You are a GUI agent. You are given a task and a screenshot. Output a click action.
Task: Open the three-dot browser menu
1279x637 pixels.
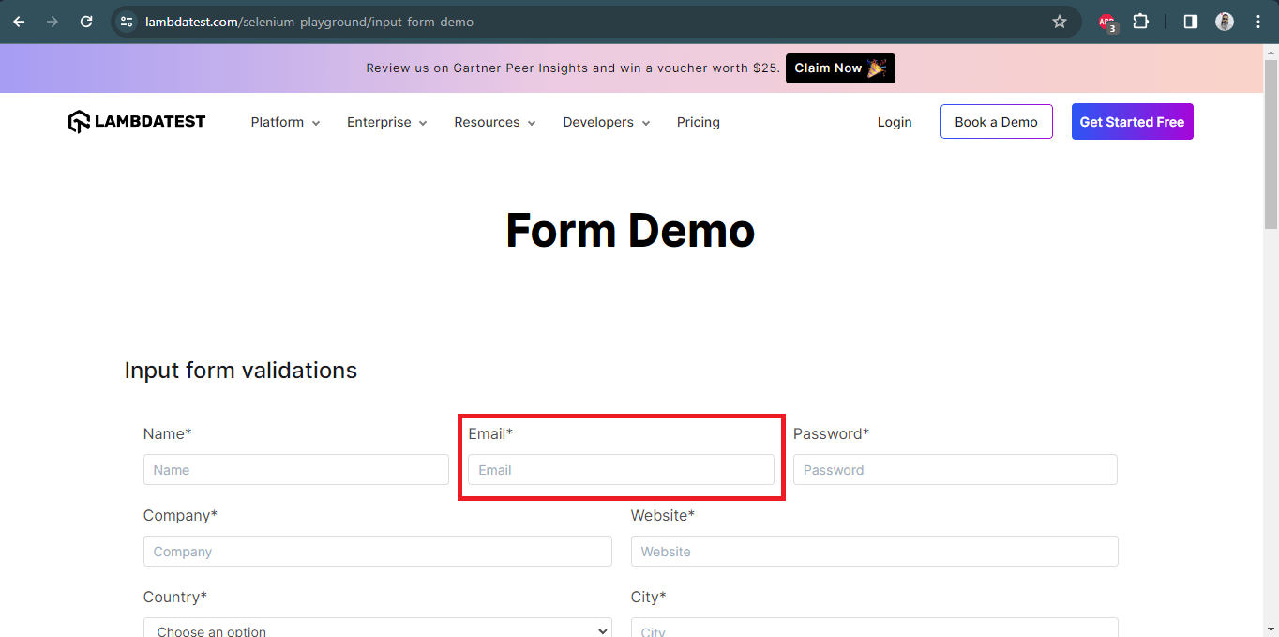[x=1258, y=22]
